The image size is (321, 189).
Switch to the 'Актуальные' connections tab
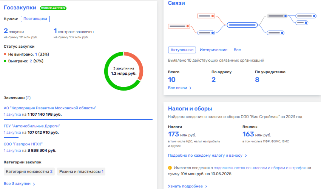(182, 50)
